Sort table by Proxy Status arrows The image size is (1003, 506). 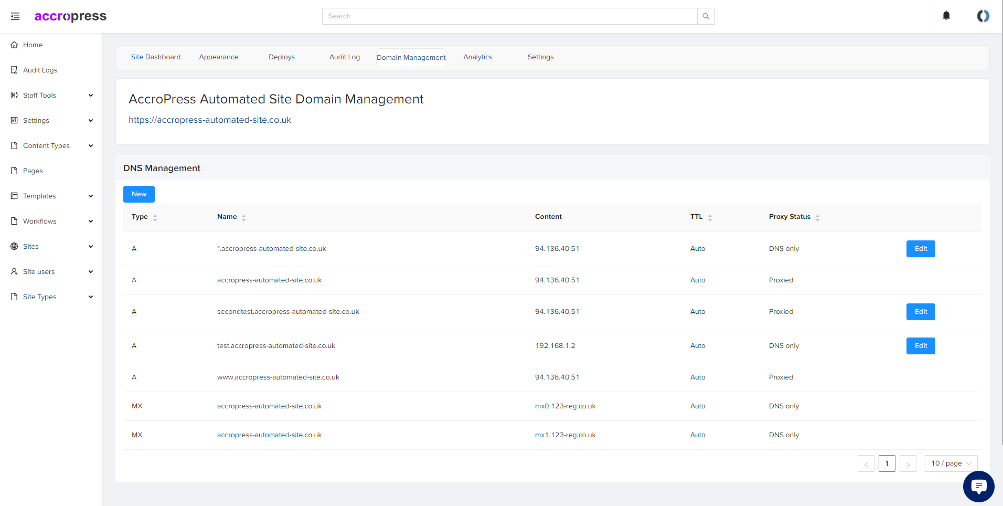[817, 217]
